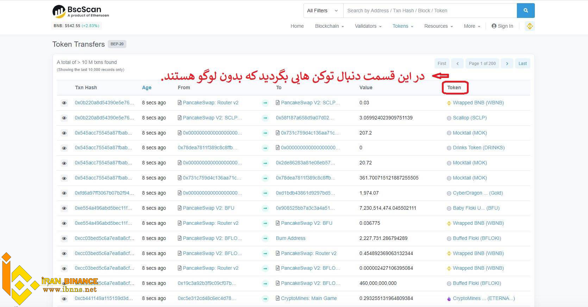Toggle the eye preview for the CyberDragon row
The image size is (588, 307).
pyautogui.click(x=64, y=193)
